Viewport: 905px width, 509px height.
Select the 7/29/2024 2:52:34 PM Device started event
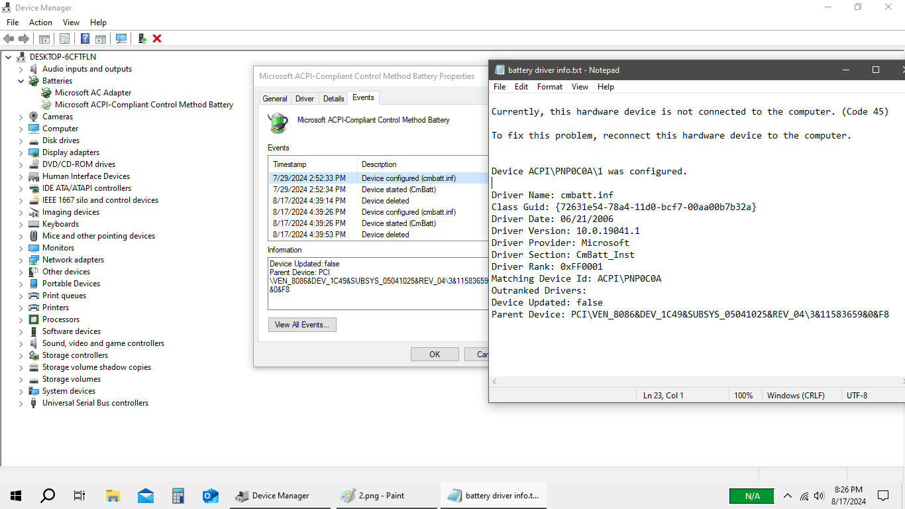pos(378,190)
